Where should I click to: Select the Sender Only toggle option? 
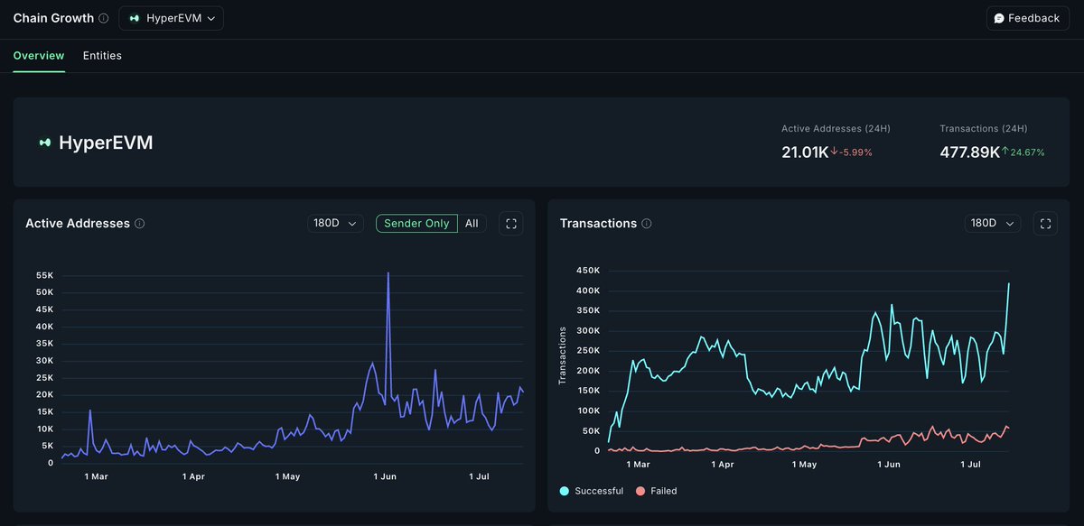(x=416, y=224)
